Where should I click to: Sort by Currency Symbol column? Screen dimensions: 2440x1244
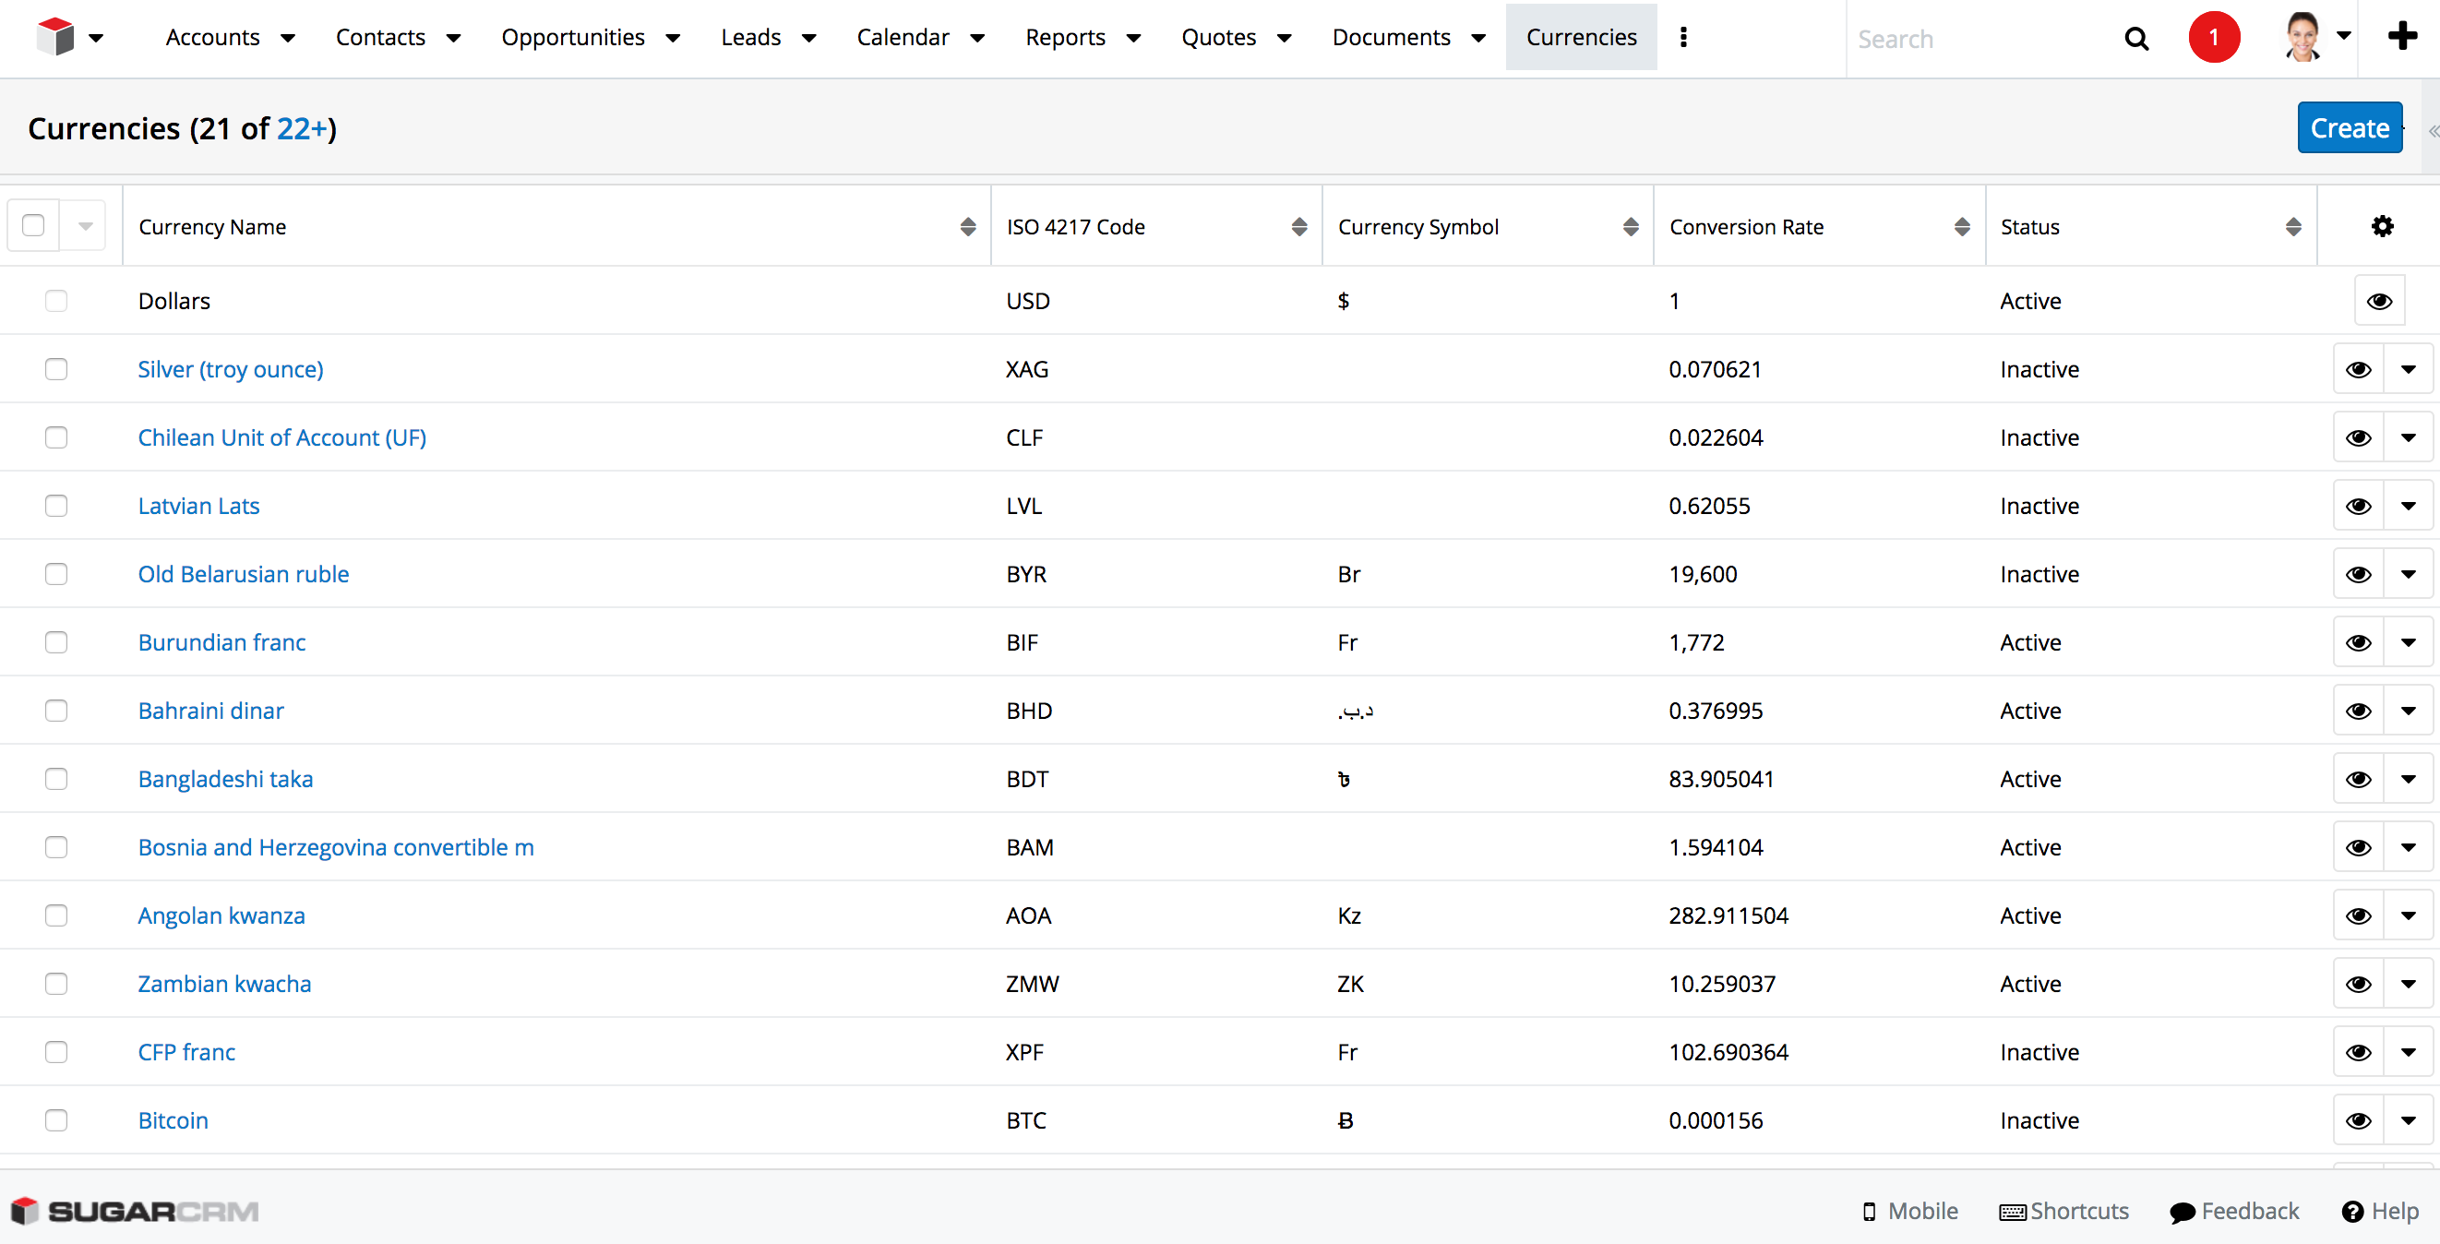tap(1630, 226)
